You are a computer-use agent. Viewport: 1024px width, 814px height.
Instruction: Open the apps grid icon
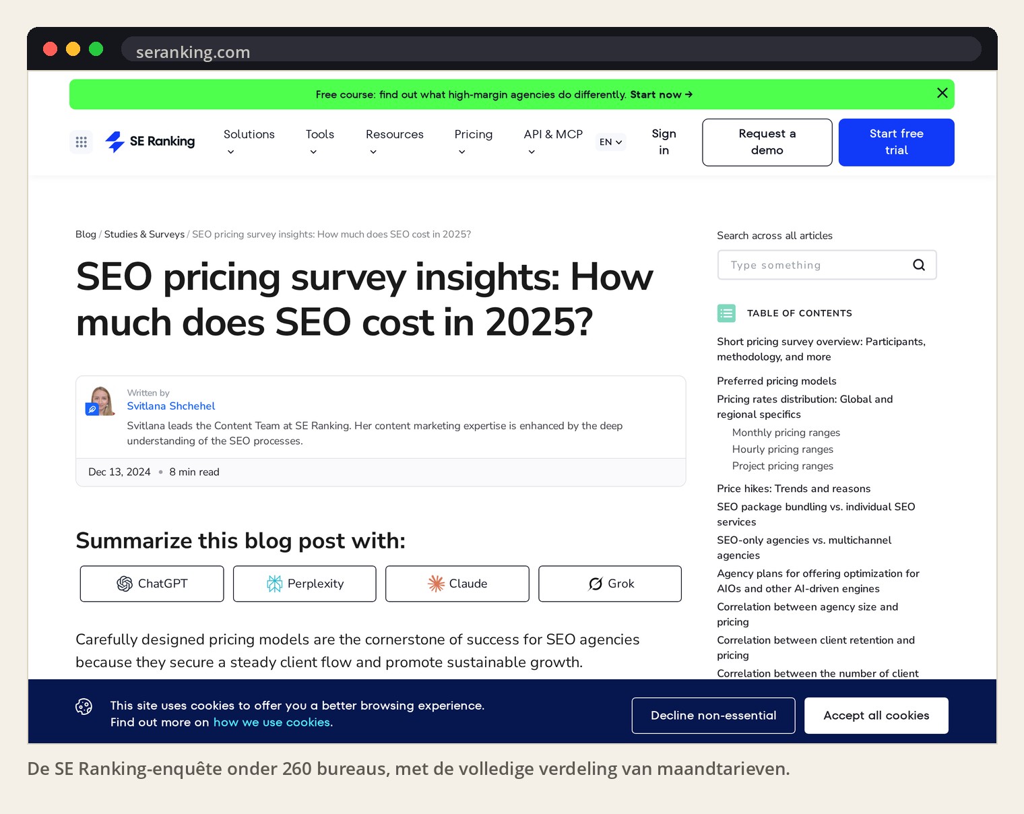(82, 142)
